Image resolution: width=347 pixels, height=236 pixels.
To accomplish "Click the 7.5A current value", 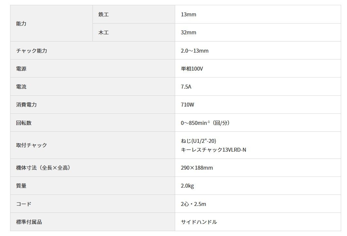I will pyautogui.click(x=186, y=87).
